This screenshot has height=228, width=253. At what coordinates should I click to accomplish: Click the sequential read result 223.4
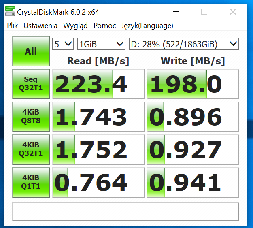click(98, 84)
